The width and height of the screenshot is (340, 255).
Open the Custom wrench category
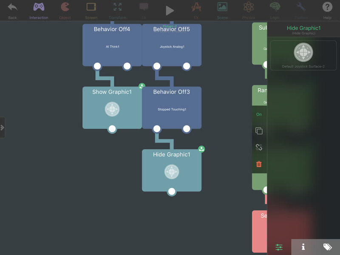pos(301,10)
